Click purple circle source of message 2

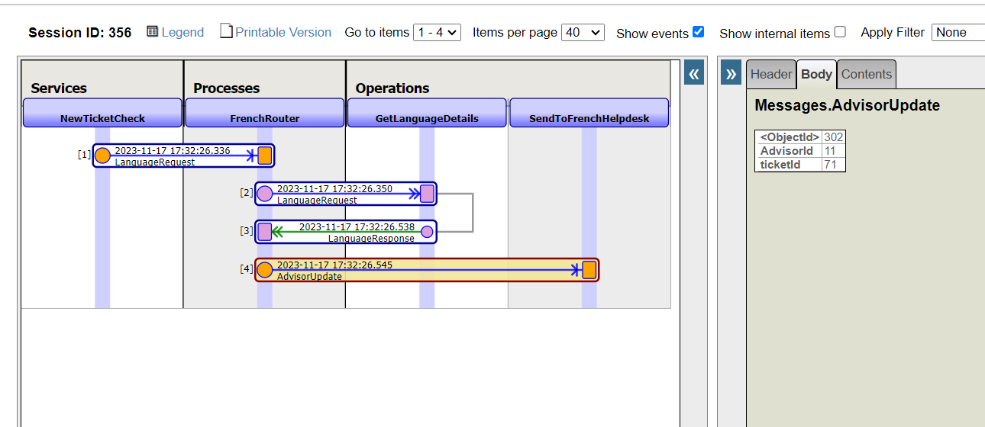[264, 194]
